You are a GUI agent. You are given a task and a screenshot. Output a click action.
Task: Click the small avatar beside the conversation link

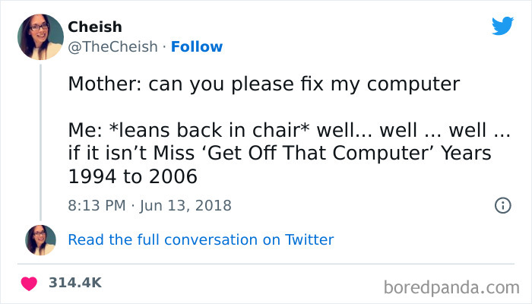pos(40,240)
